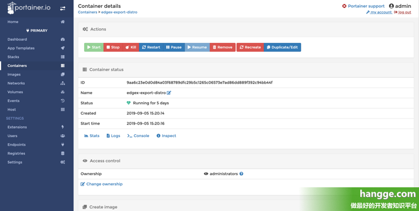The image size is (419, 211).
Task: Open the Dashboard menu item
Action: point(17,39)
